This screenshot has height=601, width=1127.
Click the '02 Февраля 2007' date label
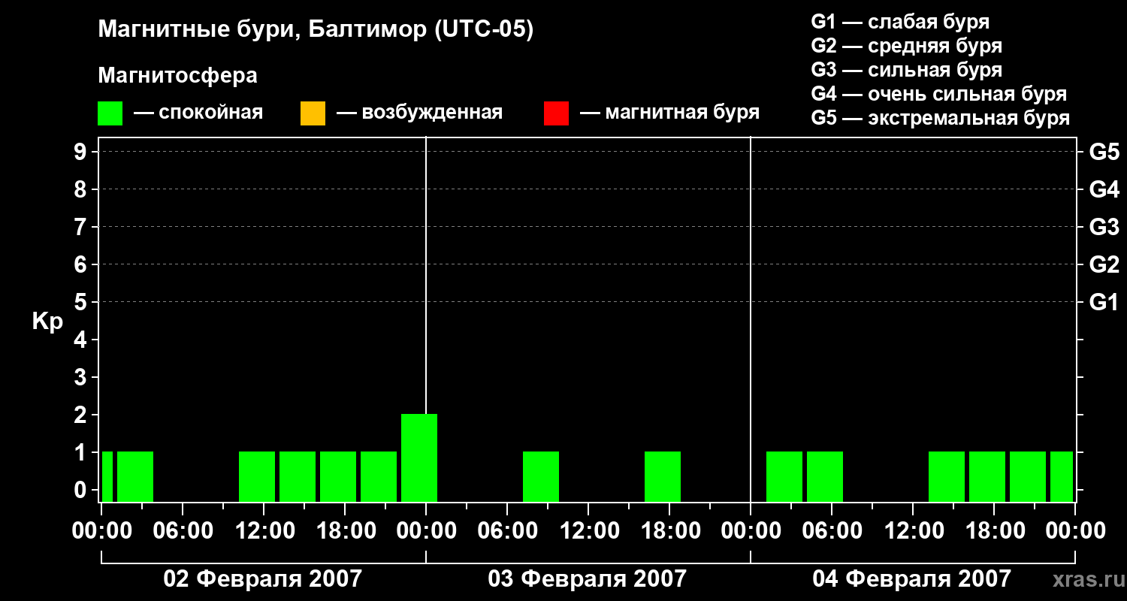(x=263, y=578)
